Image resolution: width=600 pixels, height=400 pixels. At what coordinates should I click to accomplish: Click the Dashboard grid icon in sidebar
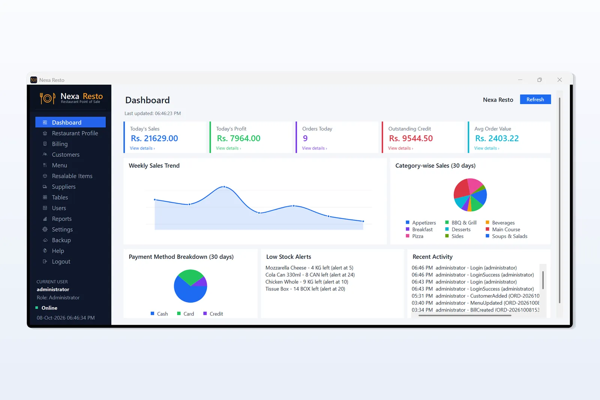45,123
